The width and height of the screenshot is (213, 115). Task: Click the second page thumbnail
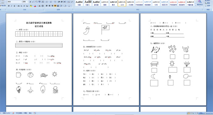[106, 59]
